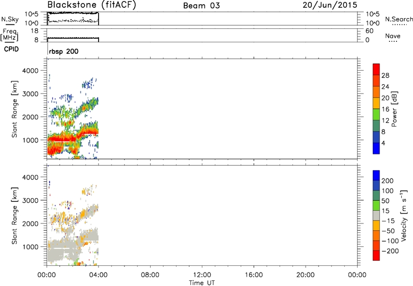
Task: Click the 'N.Sky' legend label
Action: (10, 19)
